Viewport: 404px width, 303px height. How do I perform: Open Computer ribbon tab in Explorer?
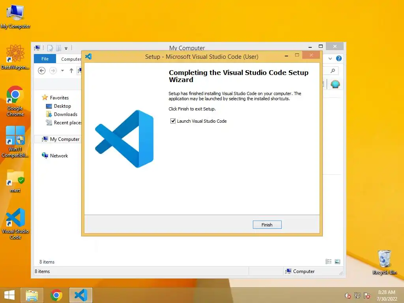(71, 59)
